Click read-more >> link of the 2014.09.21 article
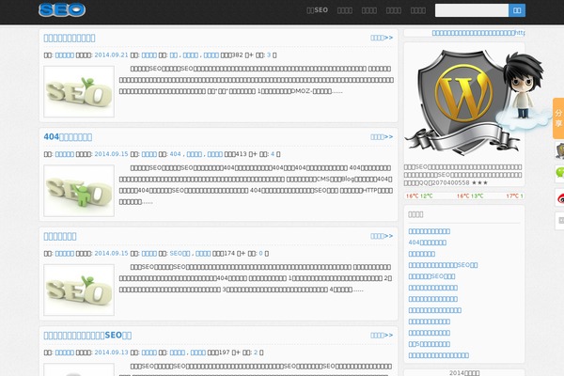This screenshot has width=564, height=376. click(x=382, y=38)
